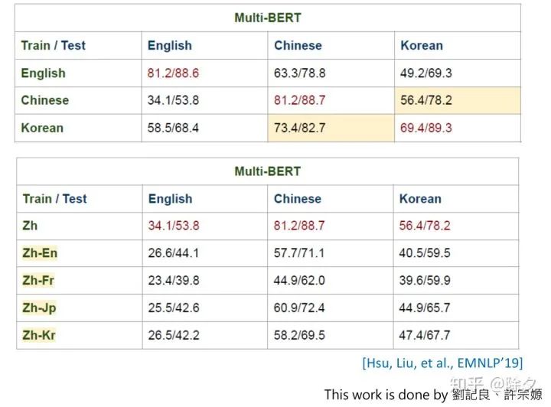Screen dimensions: 551x407
Task: Select the Zh-Kr row label
Action: tap(39, 335)
